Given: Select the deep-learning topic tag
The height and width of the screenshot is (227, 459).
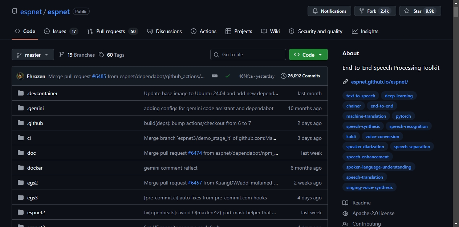Looking at the screenshot, I should coord(399,96).
